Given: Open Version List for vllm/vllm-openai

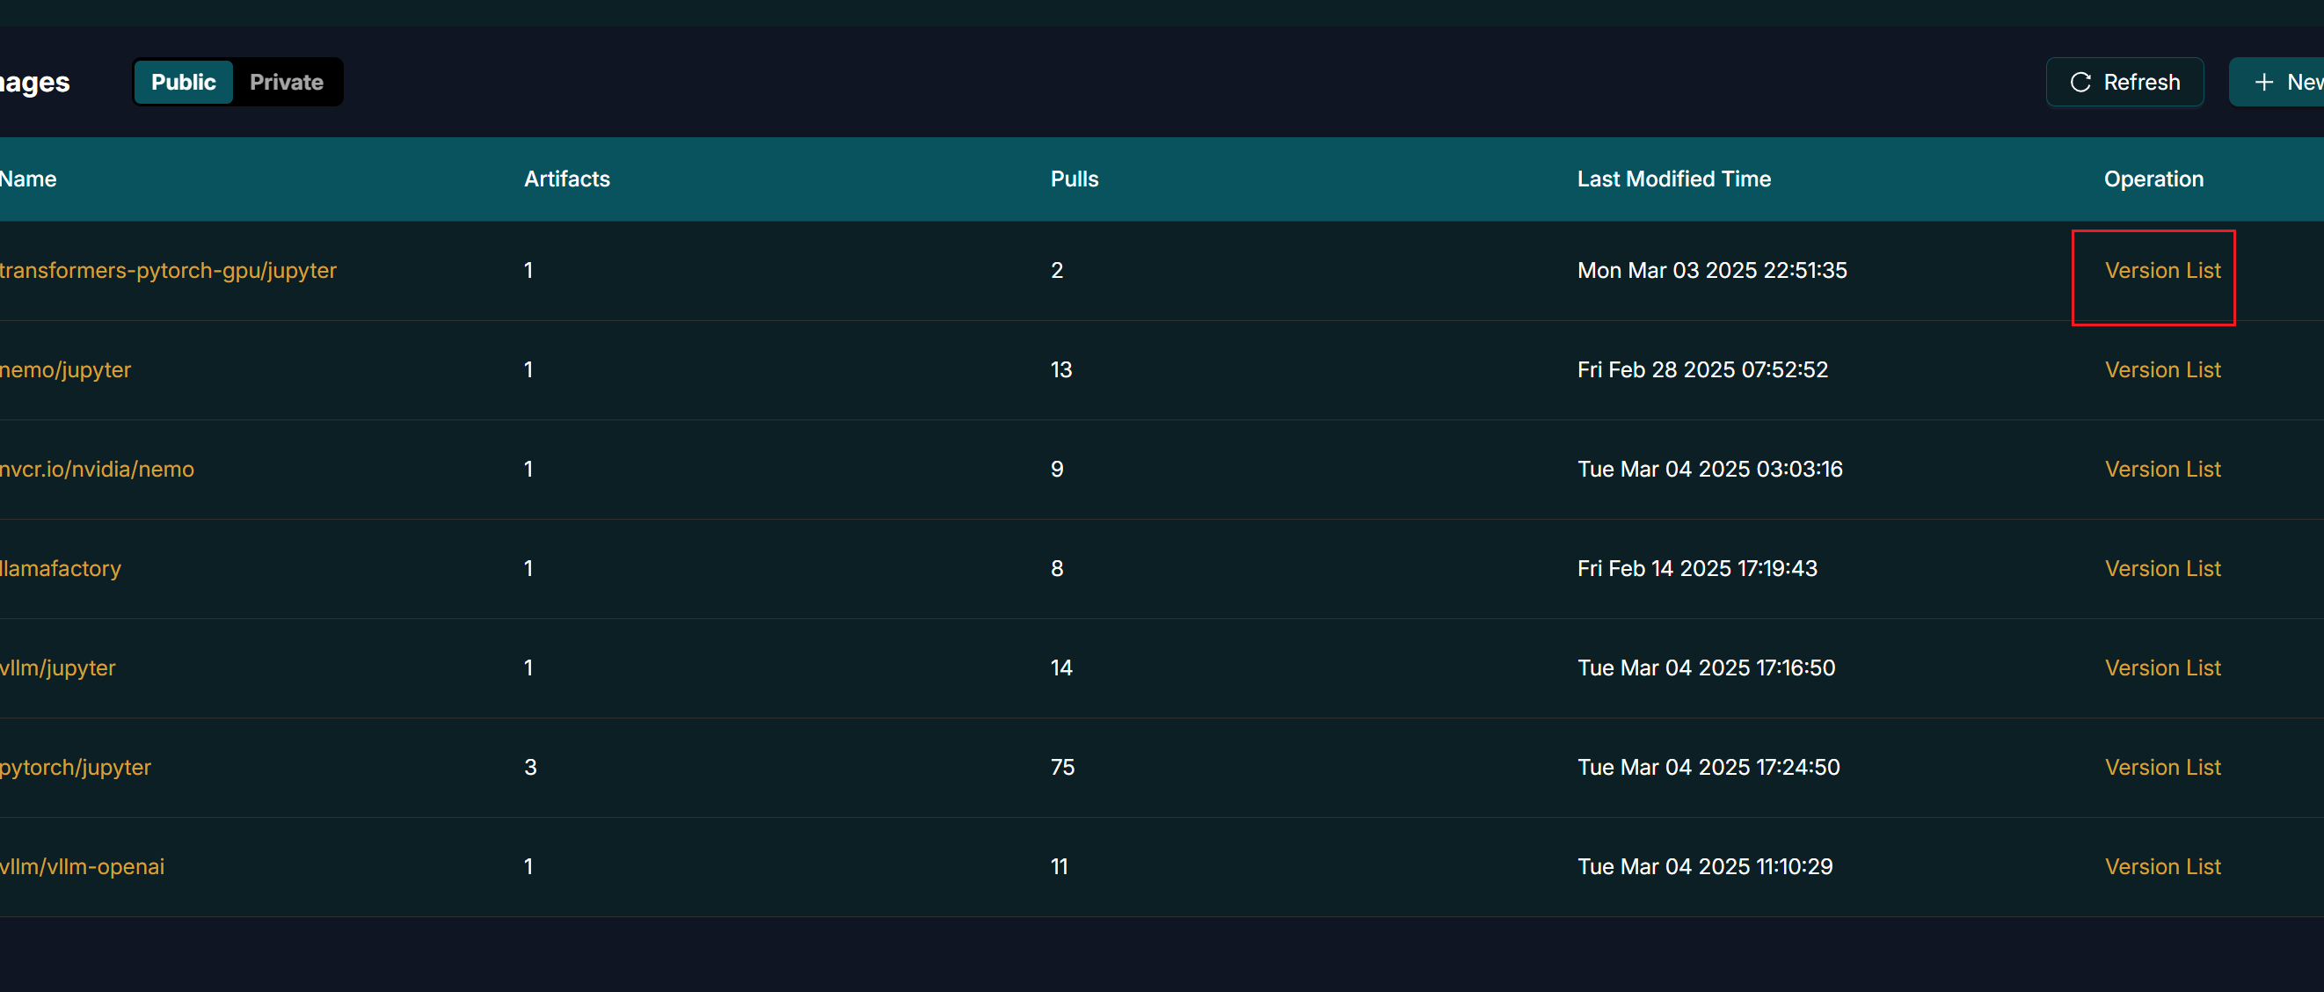Looking at the screenshot, I should coord(2161,865).
